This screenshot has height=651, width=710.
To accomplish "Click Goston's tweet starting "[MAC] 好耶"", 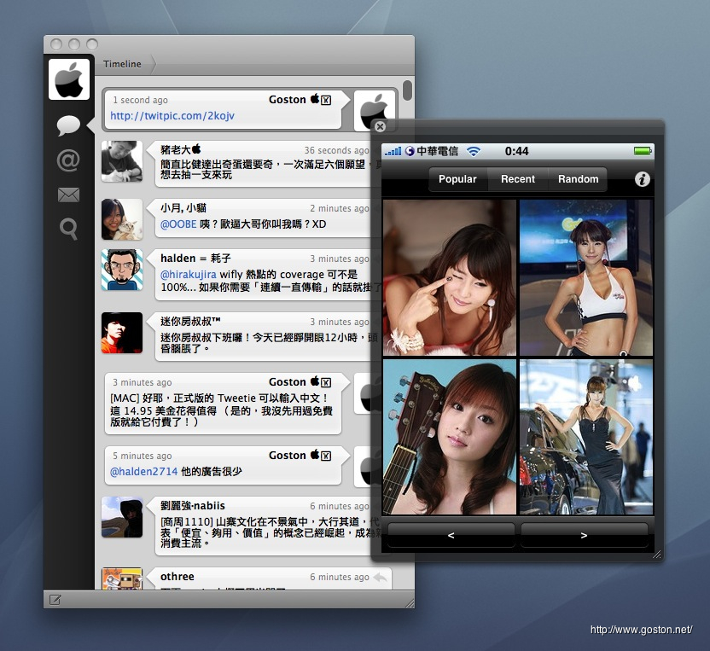I will click(223, 404).
